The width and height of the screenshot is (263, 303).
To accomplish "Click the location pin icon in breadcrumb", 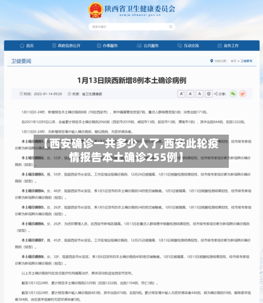I will [x=211, y=61].
